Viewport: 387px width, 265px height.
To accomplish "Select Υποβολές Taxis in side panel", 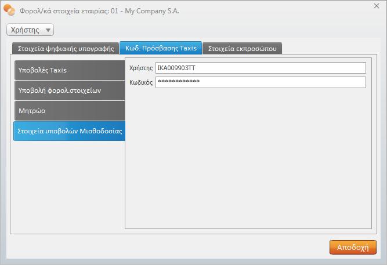I will [x=69, y=70].
